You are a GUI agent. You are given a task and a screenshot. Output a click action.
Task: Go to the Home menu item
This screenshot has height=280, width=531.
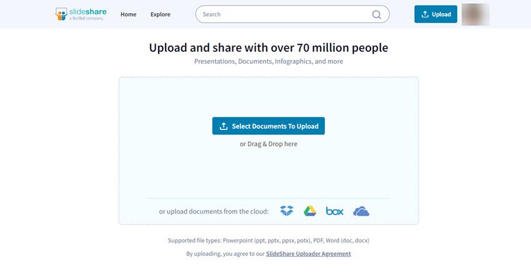(128, 14)
